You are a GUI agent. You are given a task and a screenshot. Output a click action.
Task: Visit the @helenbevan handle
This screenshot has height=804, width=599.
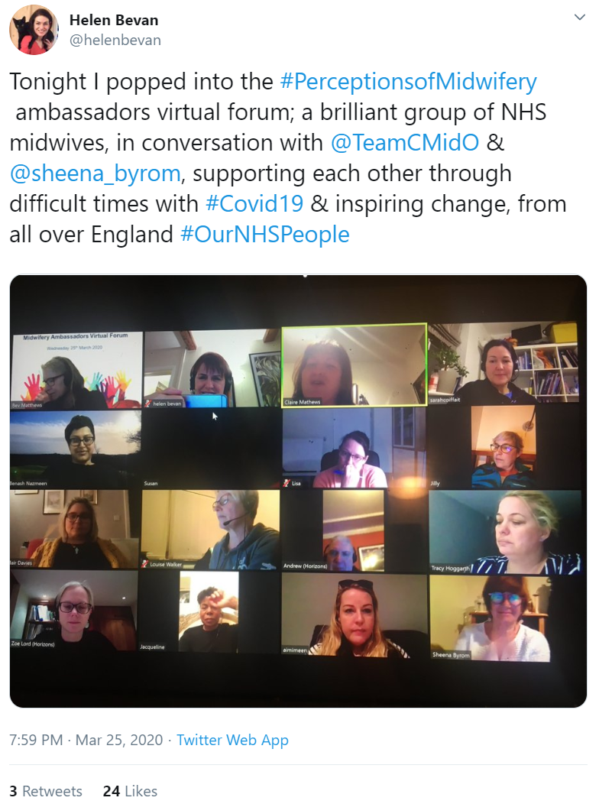coord(115,40)
